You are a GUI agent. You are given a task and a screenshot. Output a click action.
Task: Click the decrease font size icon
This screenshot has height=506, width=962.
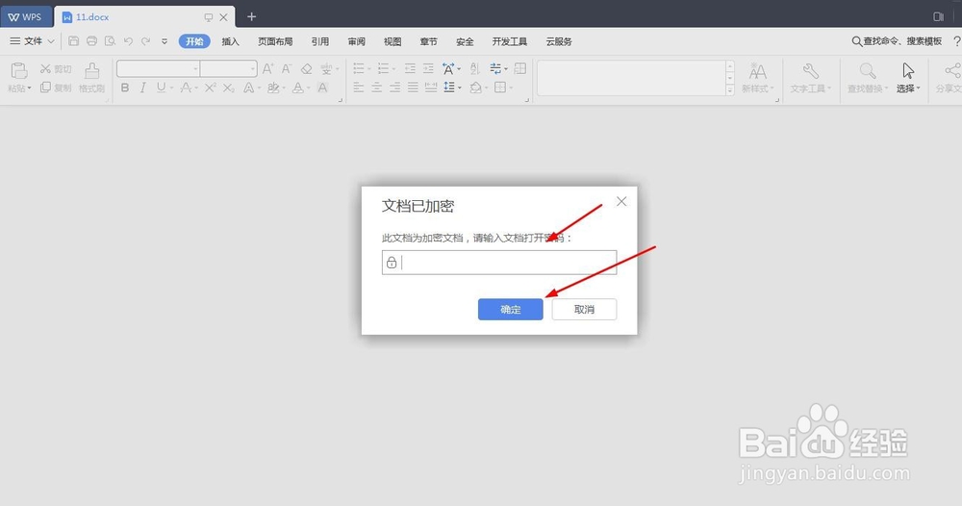[x=287, y=68]
